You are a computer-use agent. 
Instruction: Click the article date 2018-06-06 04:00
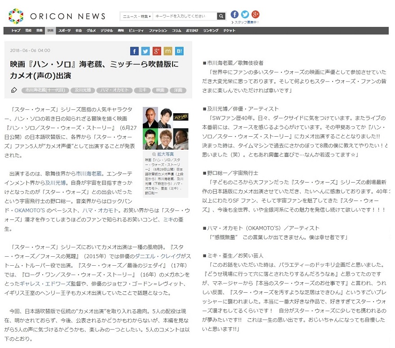(x=30, y=50)
